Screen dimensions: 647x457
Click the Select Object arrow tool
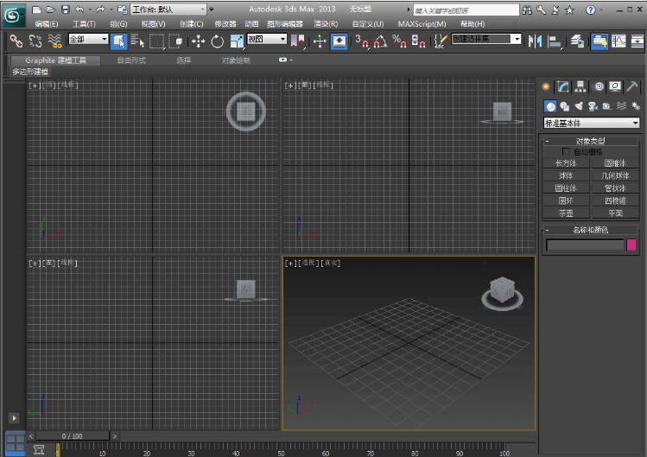(118, 41)
